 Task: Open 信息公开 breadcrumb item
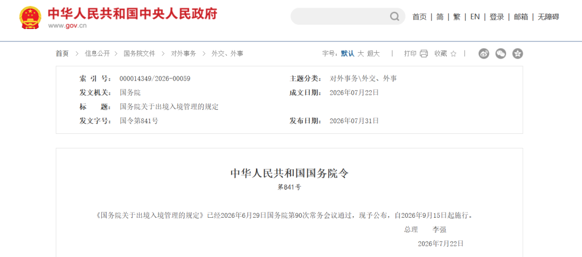tap(97, 54)
